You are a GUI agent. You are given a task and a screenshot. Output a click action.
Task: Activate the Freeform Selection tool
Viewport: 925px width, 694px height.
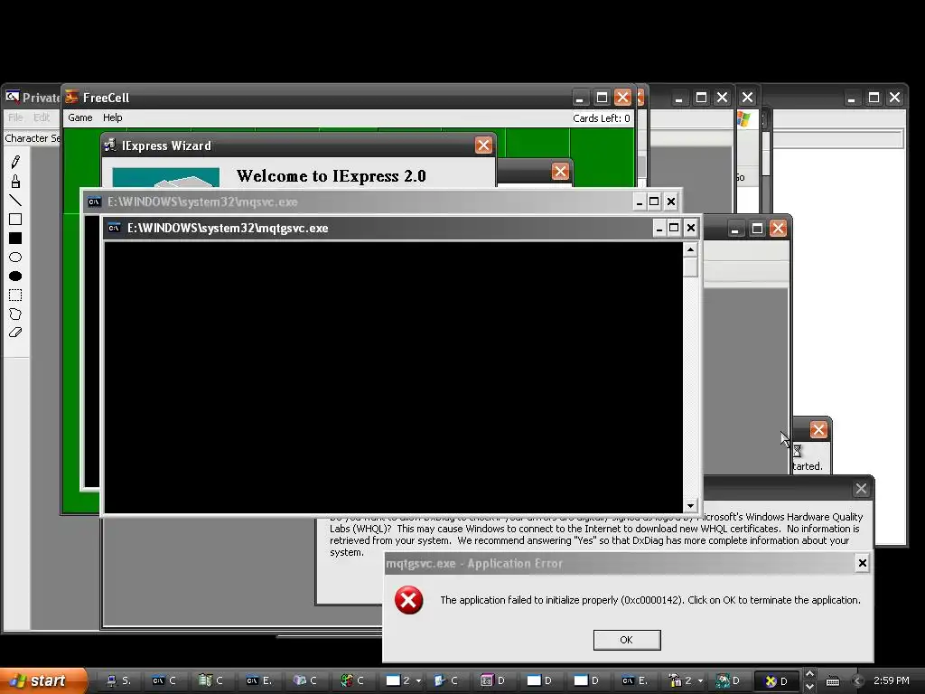tap(16, 314)
